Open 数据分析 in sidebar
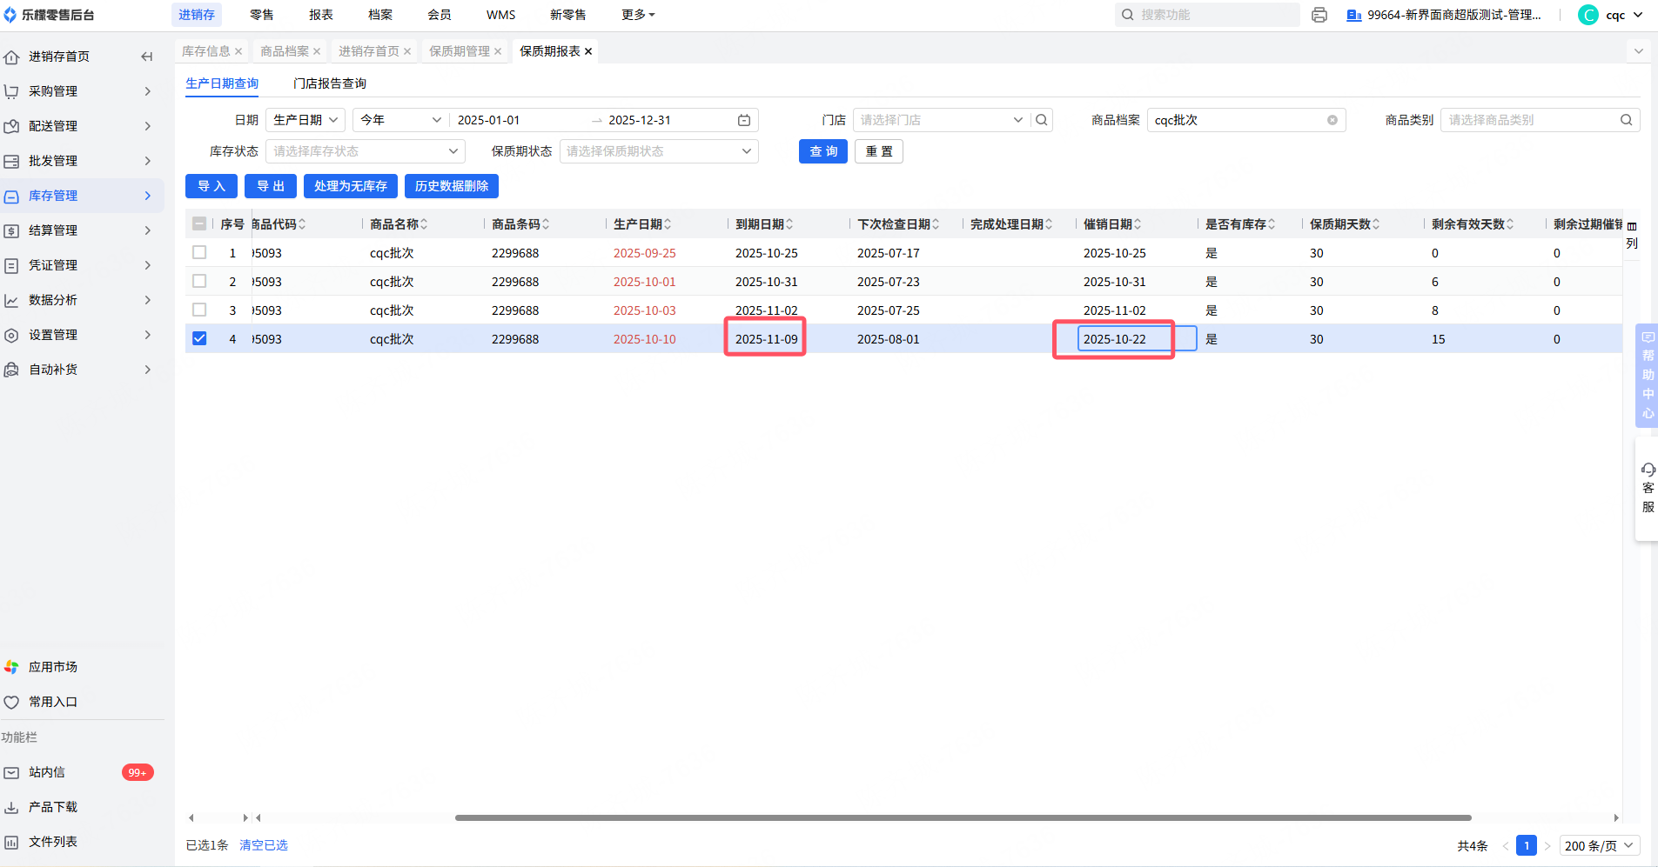This screenshot has width=1658, height=867. click(x=82, y=300)
